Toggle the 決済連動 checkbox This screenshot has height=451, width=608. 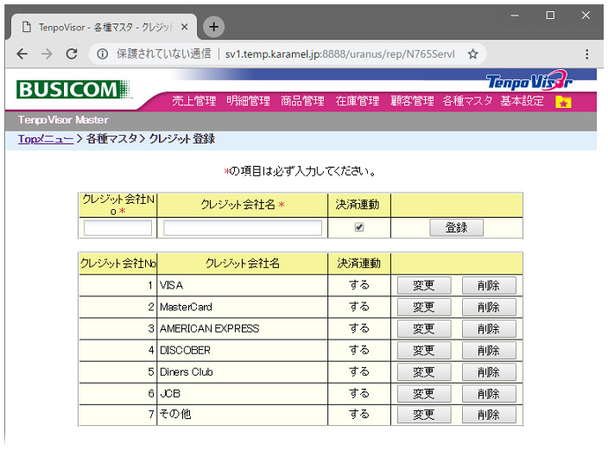(359, 227)
